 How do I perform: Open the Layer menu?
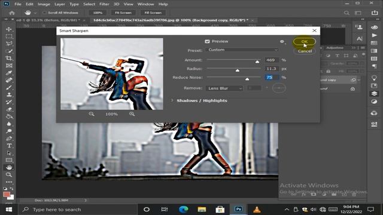(x=60, y=4)
